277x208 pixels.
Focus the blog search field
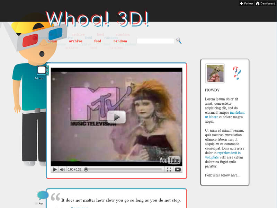click(155, 41)
